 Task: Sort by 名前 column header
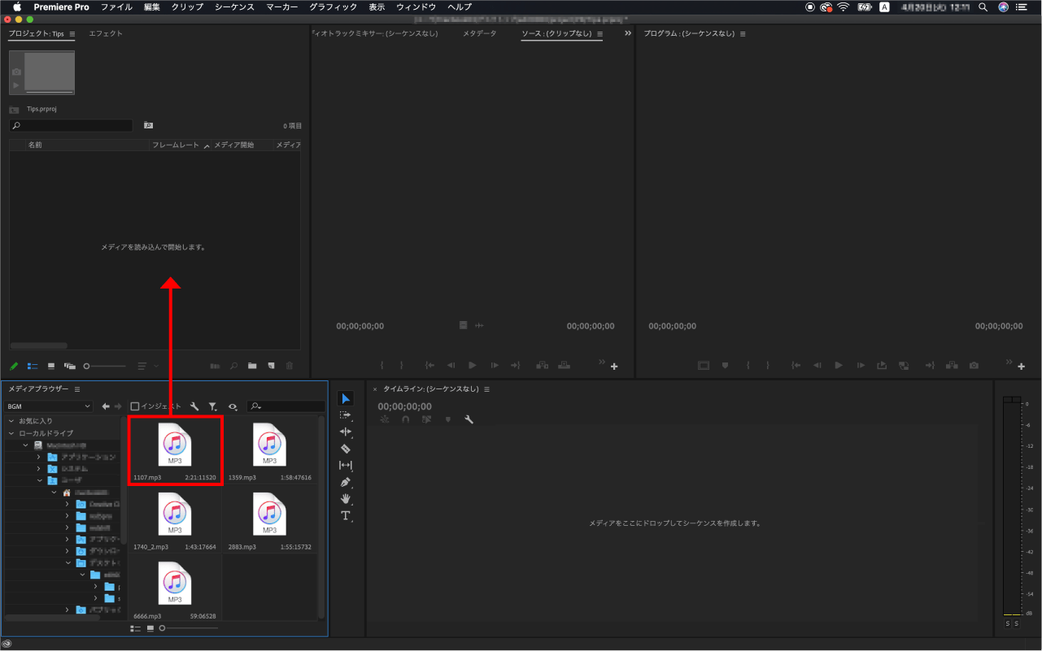35,145
